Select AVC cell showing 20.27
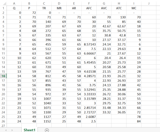 [104, 62]
